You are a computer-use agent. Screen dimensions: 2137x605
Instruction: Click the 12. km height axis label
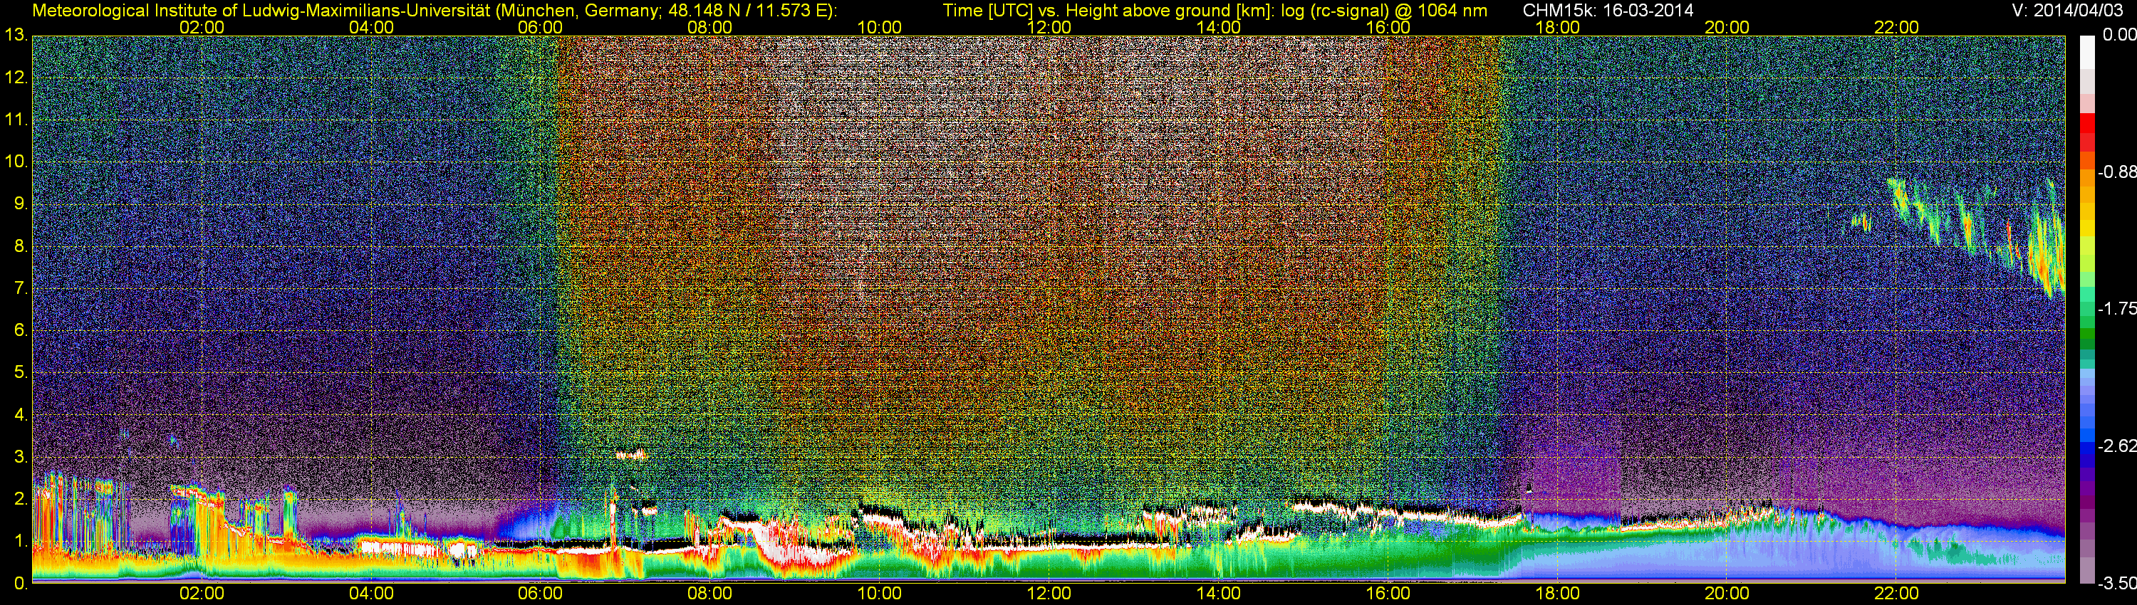coord(16,78)
